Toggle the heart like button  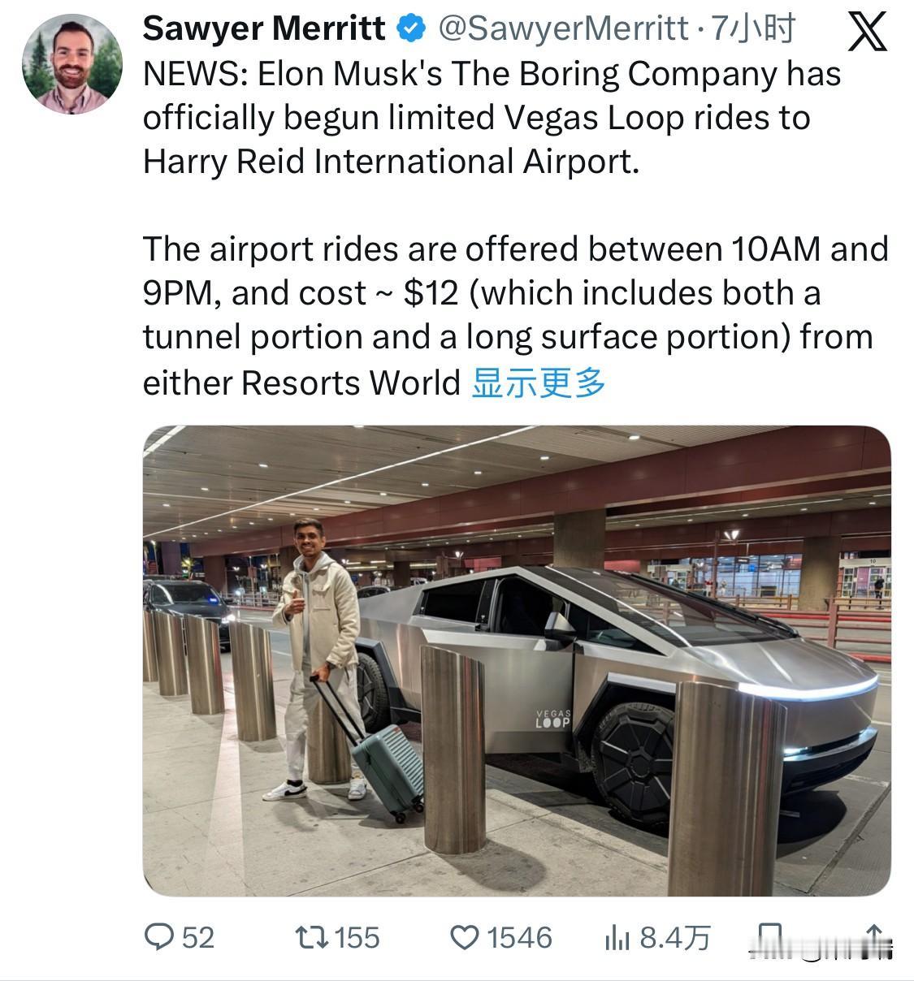(465, 938)
